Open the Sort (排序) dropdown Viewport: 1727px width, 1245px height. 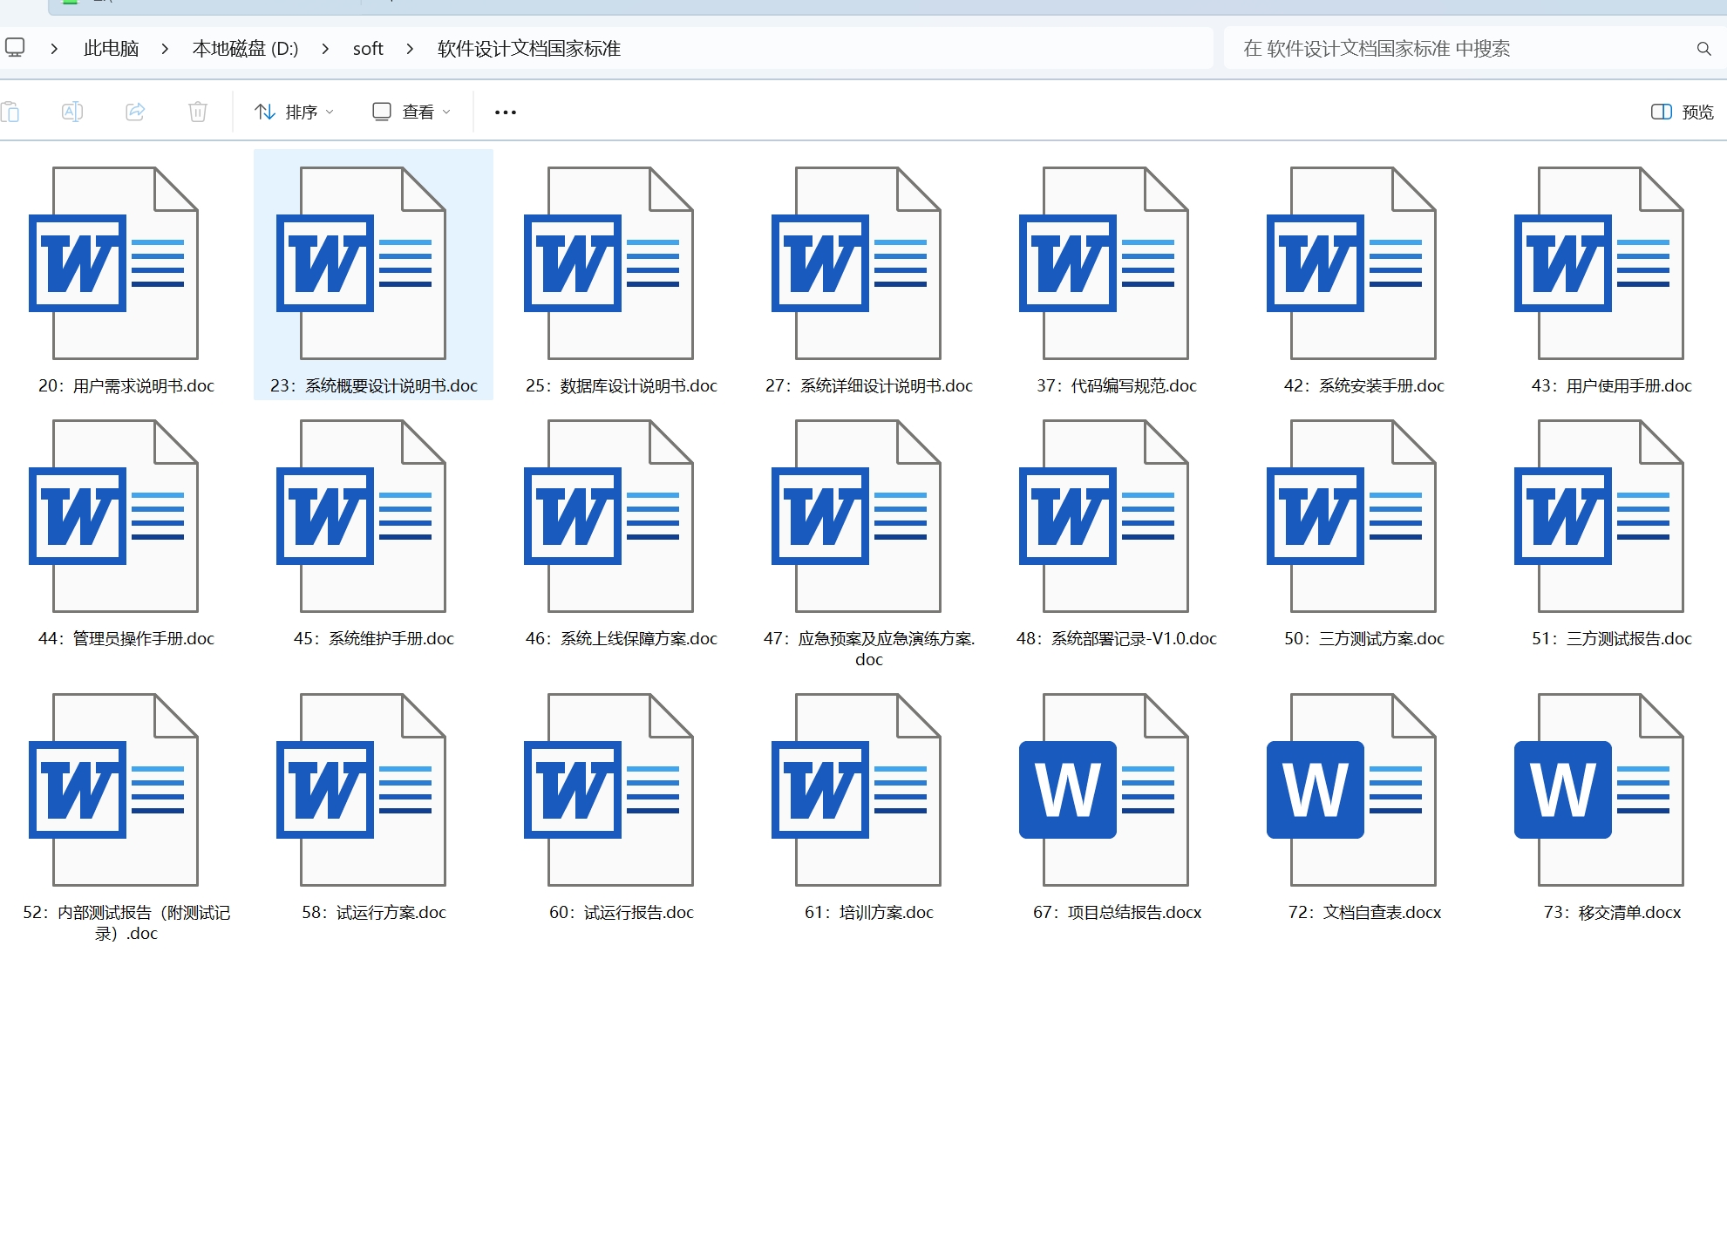(294, 112)
